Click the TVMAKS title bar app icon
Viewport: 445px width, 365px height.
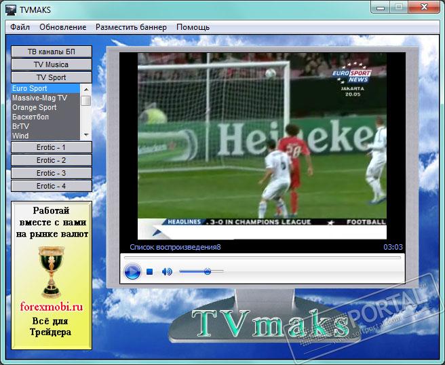coord(11,10)
